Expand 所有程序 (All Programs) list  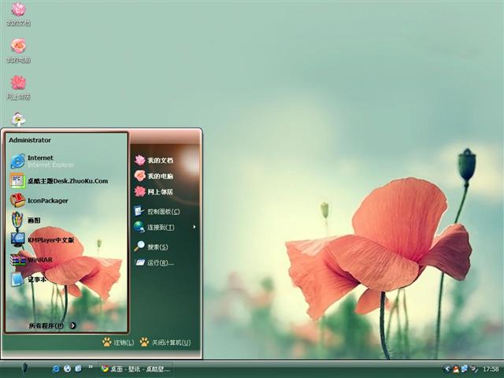pyautogui.click(x=52, y=325)
